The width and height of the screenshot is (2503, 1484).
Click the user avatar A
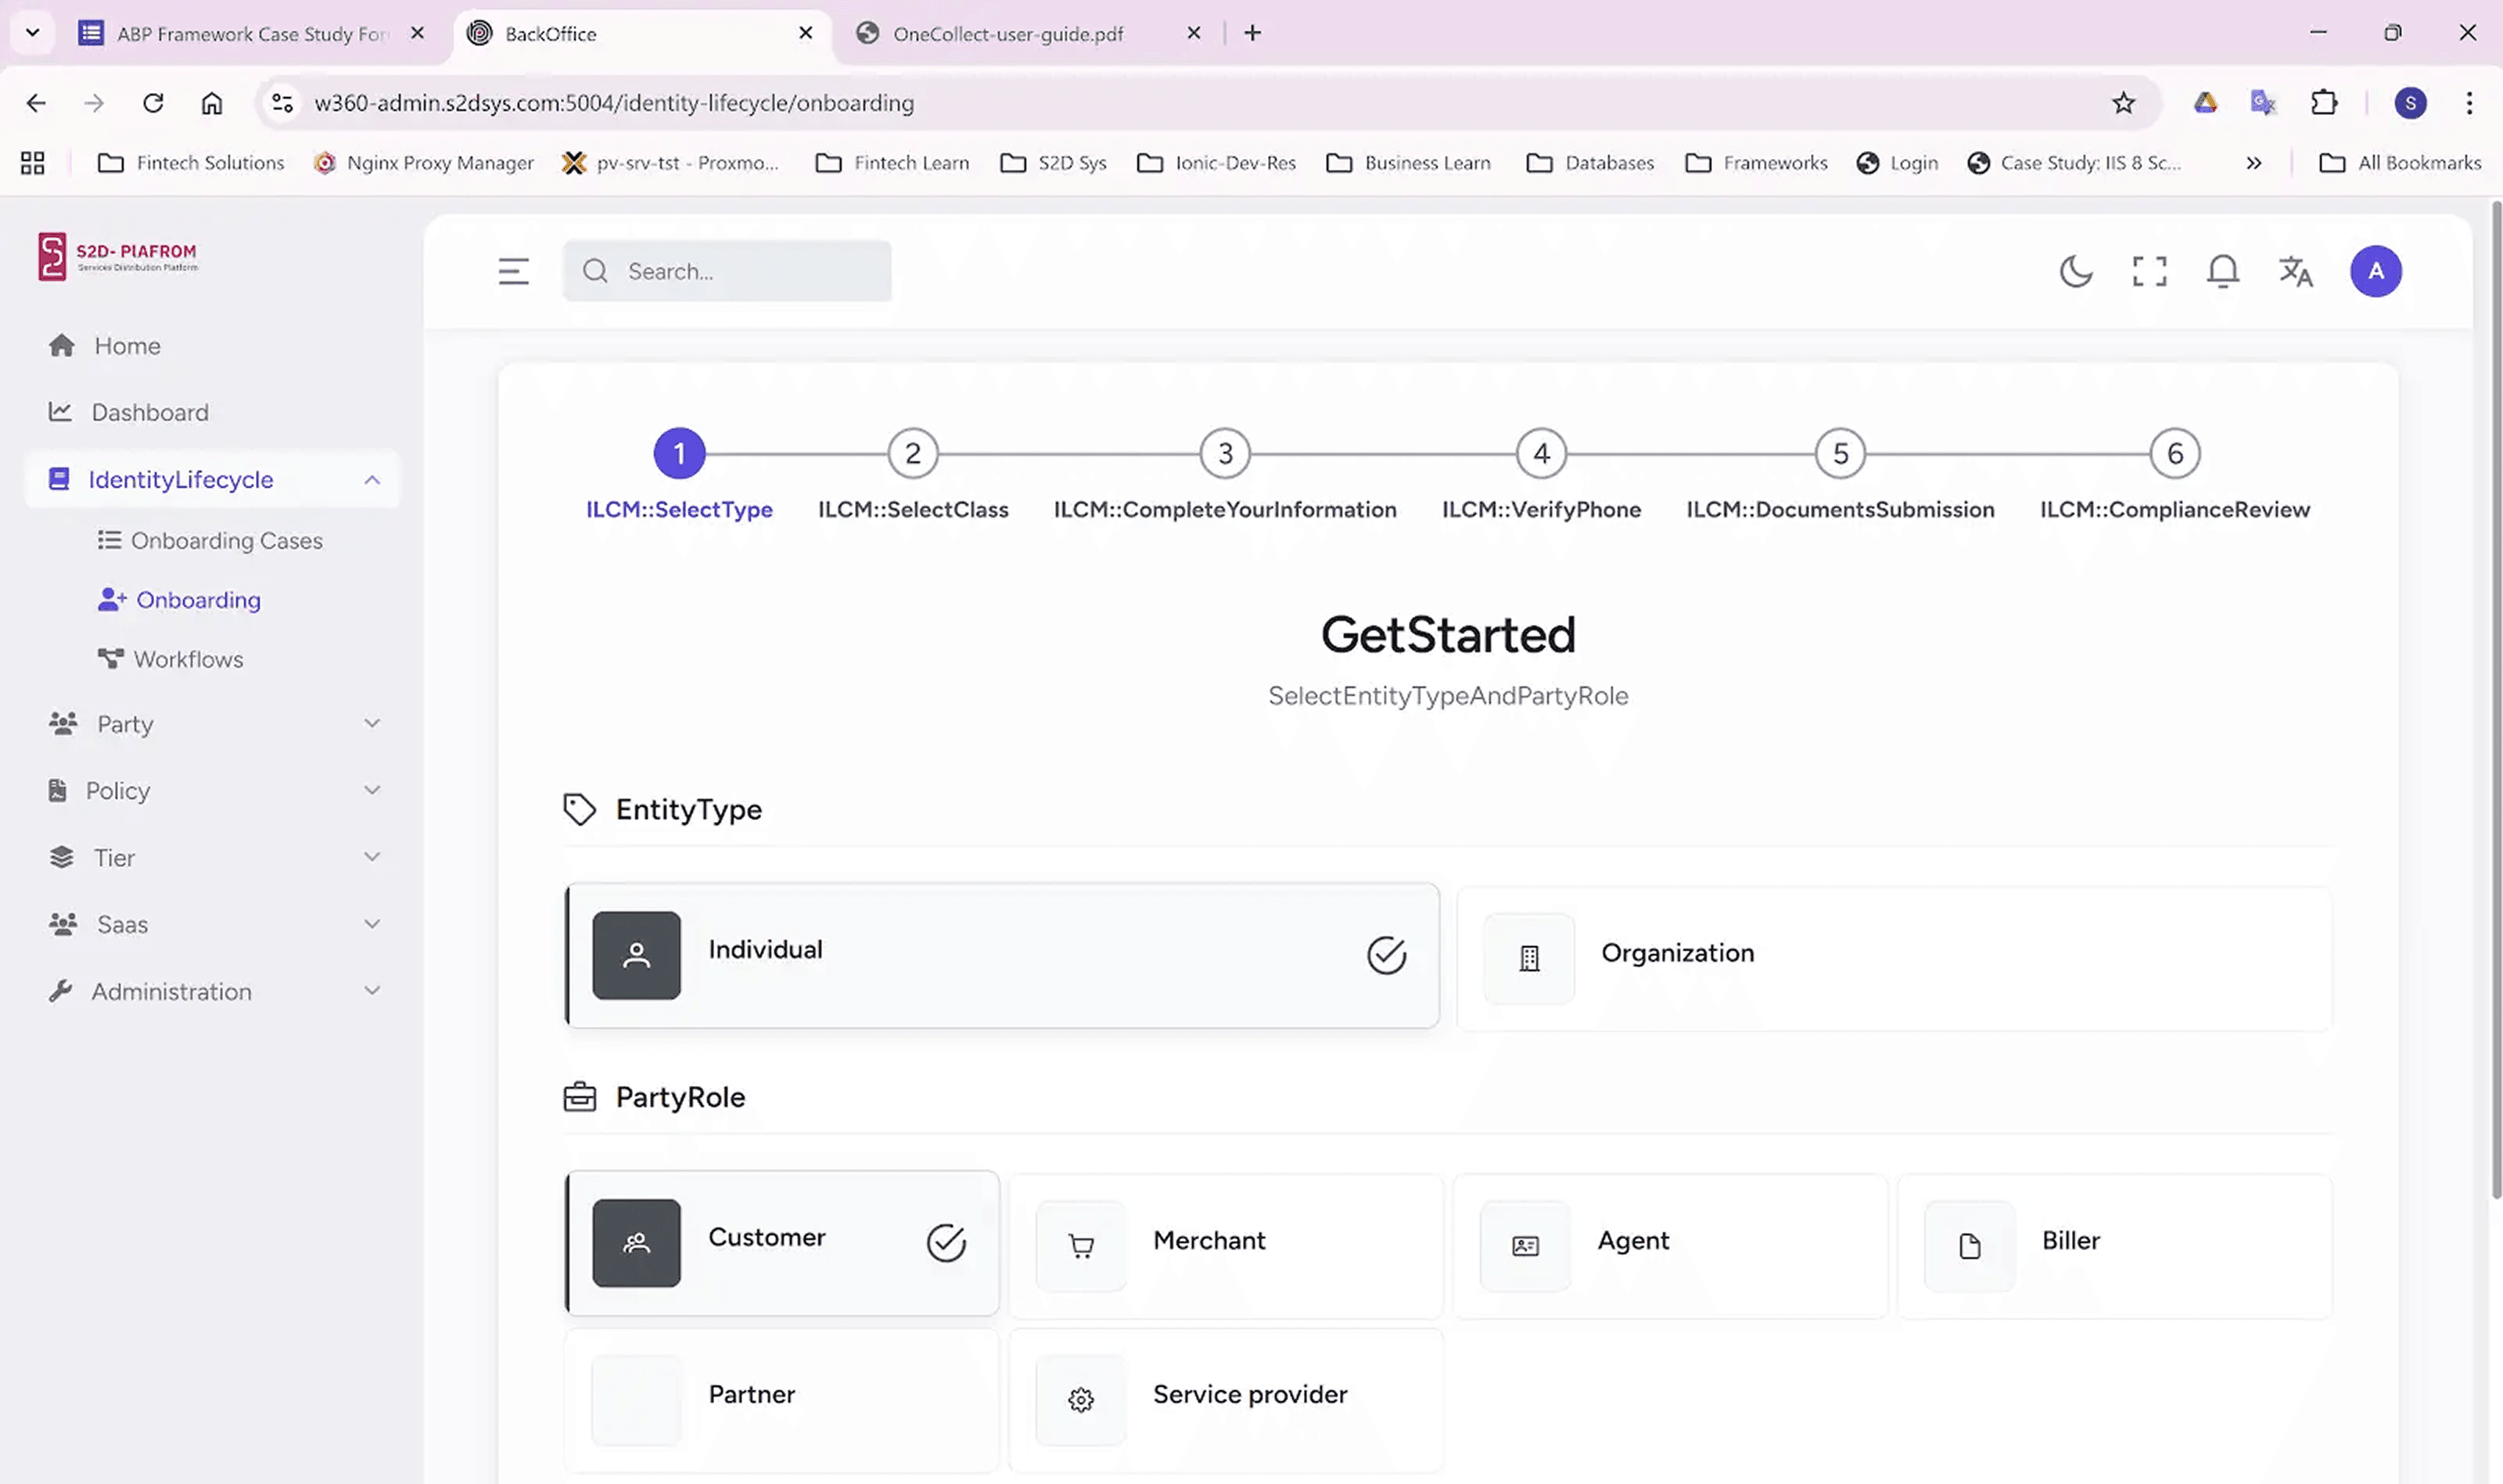(x=2375, y=271)
